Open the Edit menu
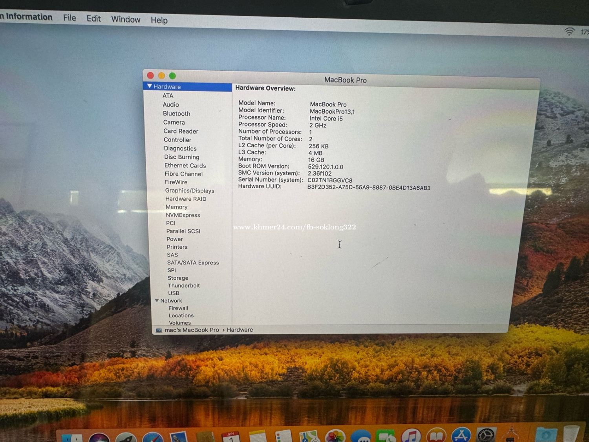Image resolution: width=589 pixels, height=442 pixels. [x=93, y=18]
